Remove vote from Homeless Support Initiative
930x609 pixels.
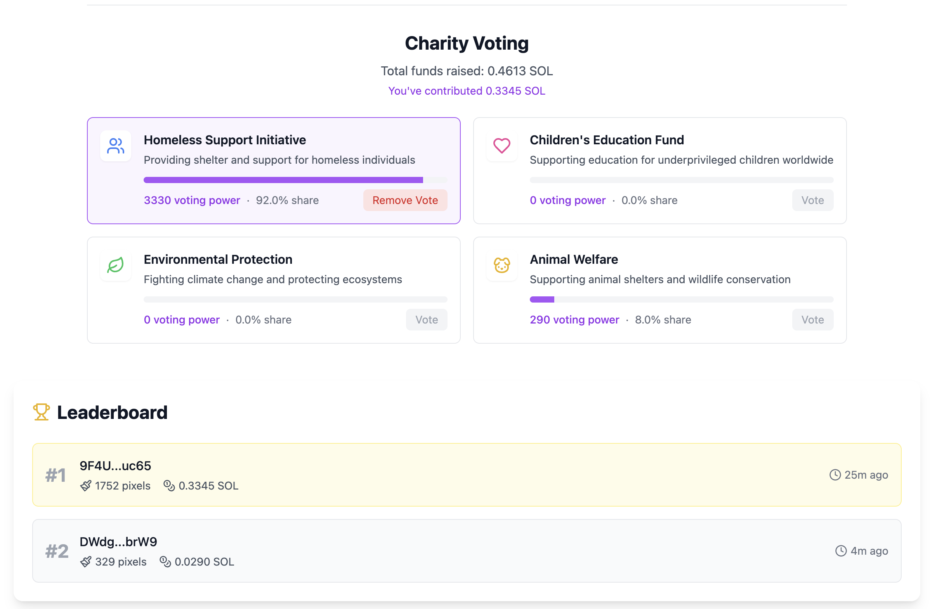point(405,200)
